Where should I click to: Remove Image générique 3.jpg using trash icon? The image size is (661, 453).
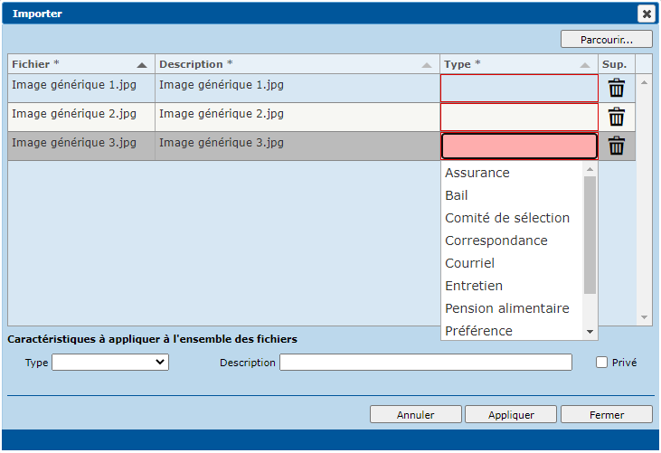tap(616, 146)
